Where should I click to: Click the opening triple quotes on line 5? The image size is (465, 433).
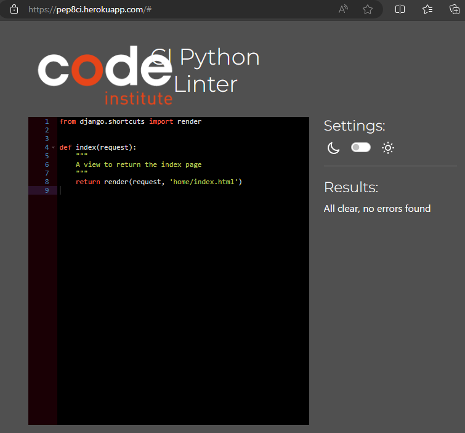(81, 155)
